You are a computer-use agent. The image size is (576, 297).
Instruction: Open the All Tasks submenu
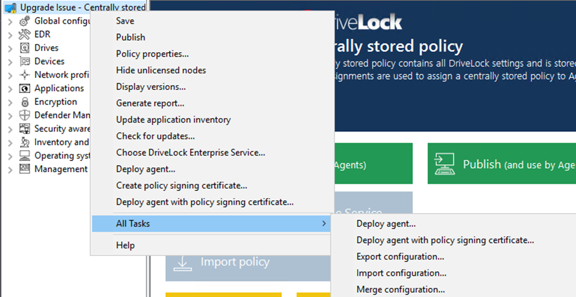pos(212,224)
